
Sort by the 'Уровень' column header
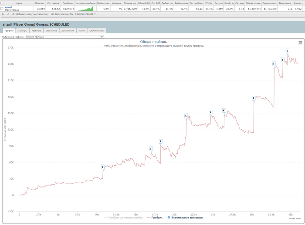click(x=116, y=3)
